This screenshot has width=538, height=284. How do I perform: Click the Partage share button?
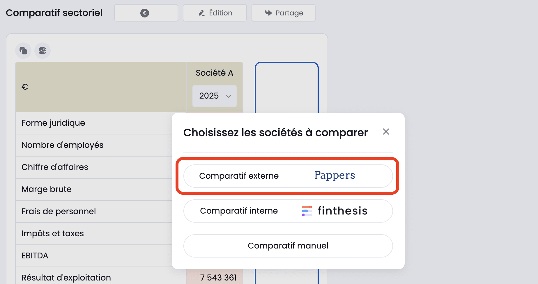pyautogui.click(x=284, y=13)
